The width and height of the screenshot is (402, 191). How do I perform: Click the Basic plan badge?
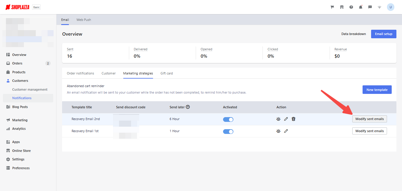[x=36, y=7]
